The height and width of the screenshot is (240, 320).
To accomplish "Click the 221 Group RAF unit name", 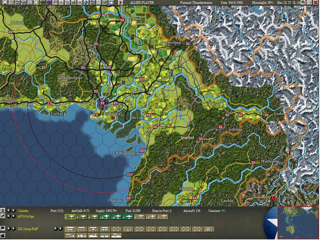I will 28,229.
